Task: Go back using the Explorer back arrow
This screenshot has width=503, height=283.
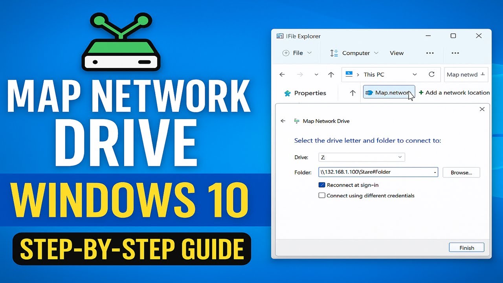Action: click(x=282, y=74)
